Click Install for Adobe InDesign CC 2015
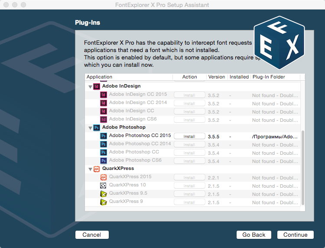 [189, 95]
